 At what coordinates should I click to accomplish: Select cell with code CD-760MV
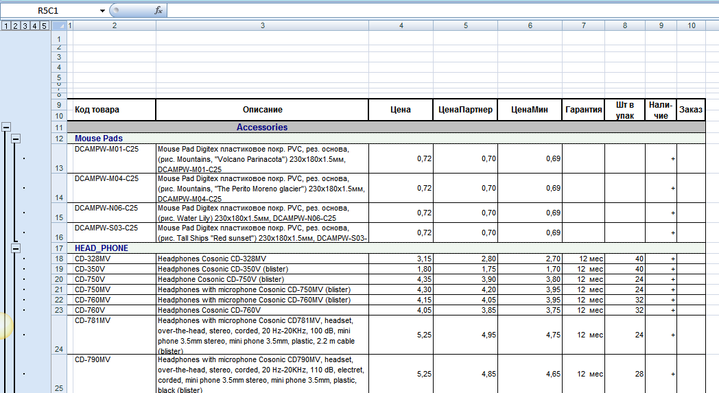pos(114,300)
